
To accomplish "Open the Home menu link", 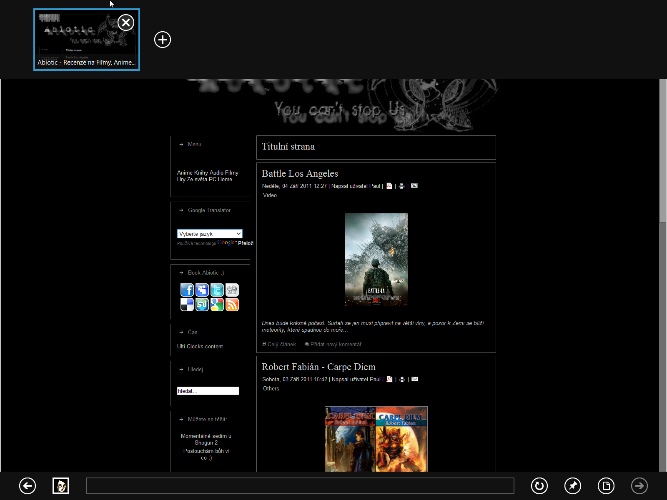I will pos(225,180).
